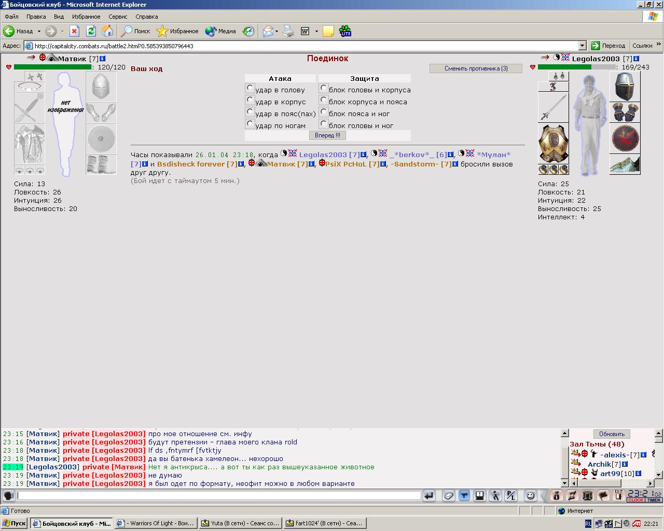
Task: Click the *Мулан* link in battle log
Action: 494,155
